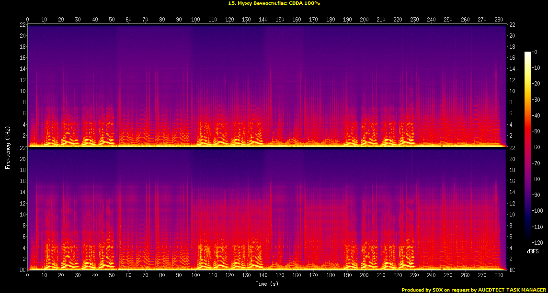Select the 0 second mark on top time axis
Screen dimensions: 548x293
point(28,20)
